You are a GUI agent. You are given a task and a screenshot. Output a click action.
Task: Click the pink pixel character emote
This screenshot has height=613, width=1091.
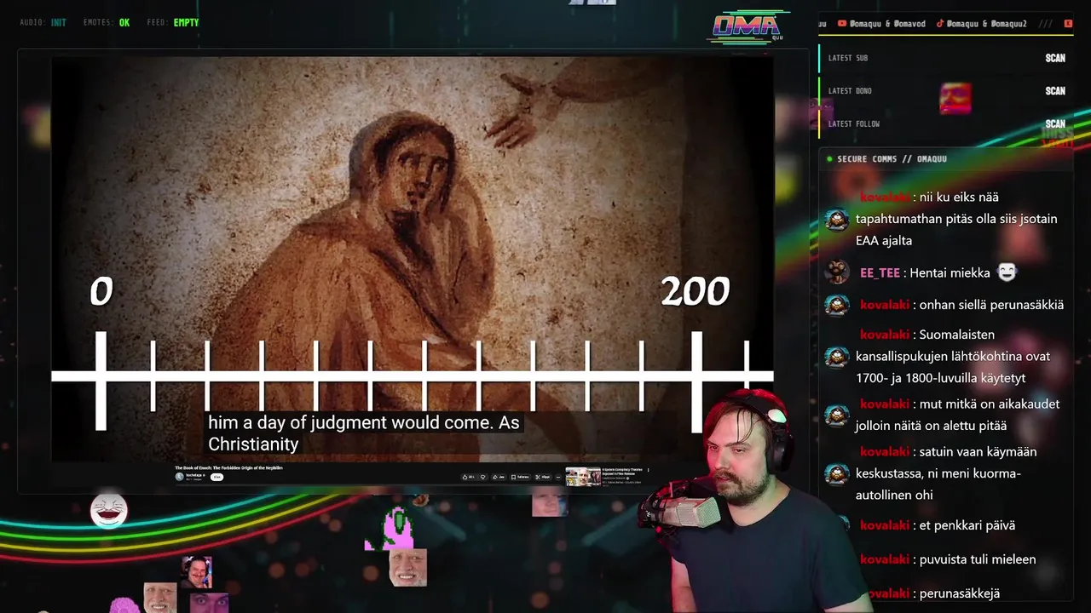[390, 530]
